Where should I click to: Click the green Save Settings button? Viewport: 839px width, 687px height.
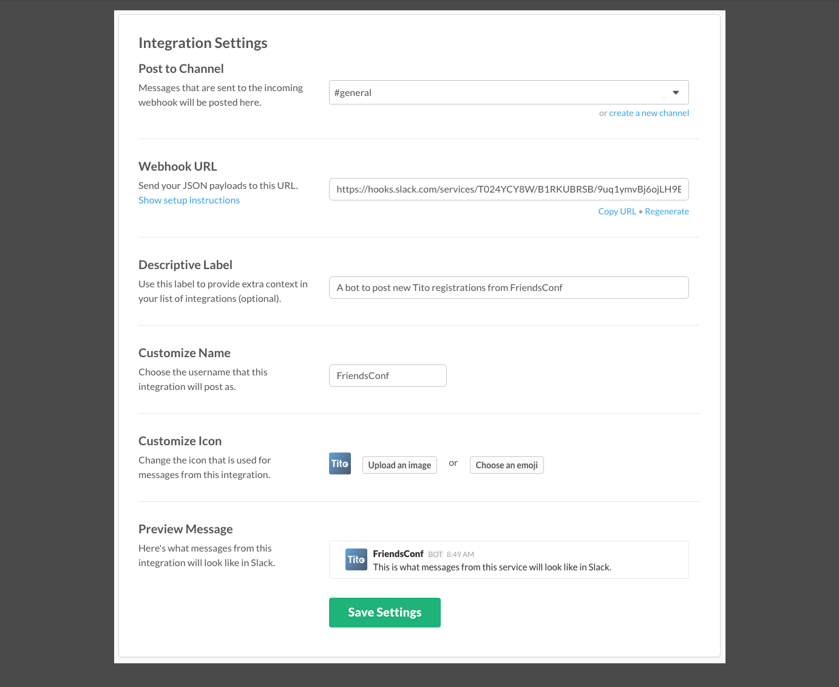coord(385,612)
